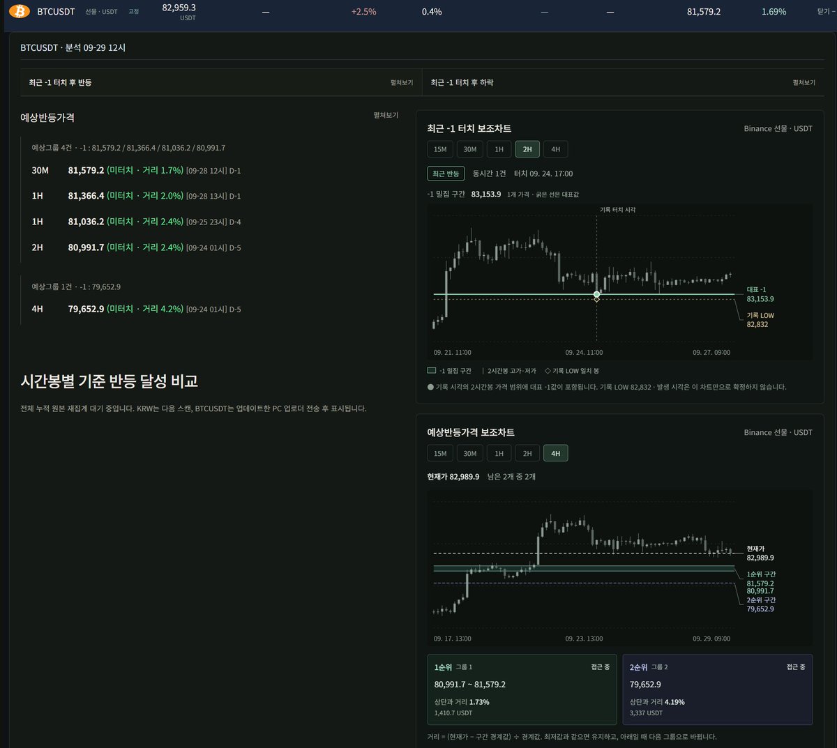Click the BTCUSDT · 분석 09-29 12시 title
This screenshot has width=837, height=748.
(73, 47)
